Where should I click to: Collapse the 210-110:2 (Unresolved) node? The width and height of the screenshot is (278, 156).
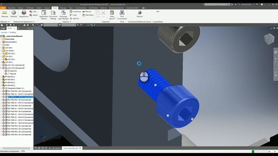tap(1, 68)
